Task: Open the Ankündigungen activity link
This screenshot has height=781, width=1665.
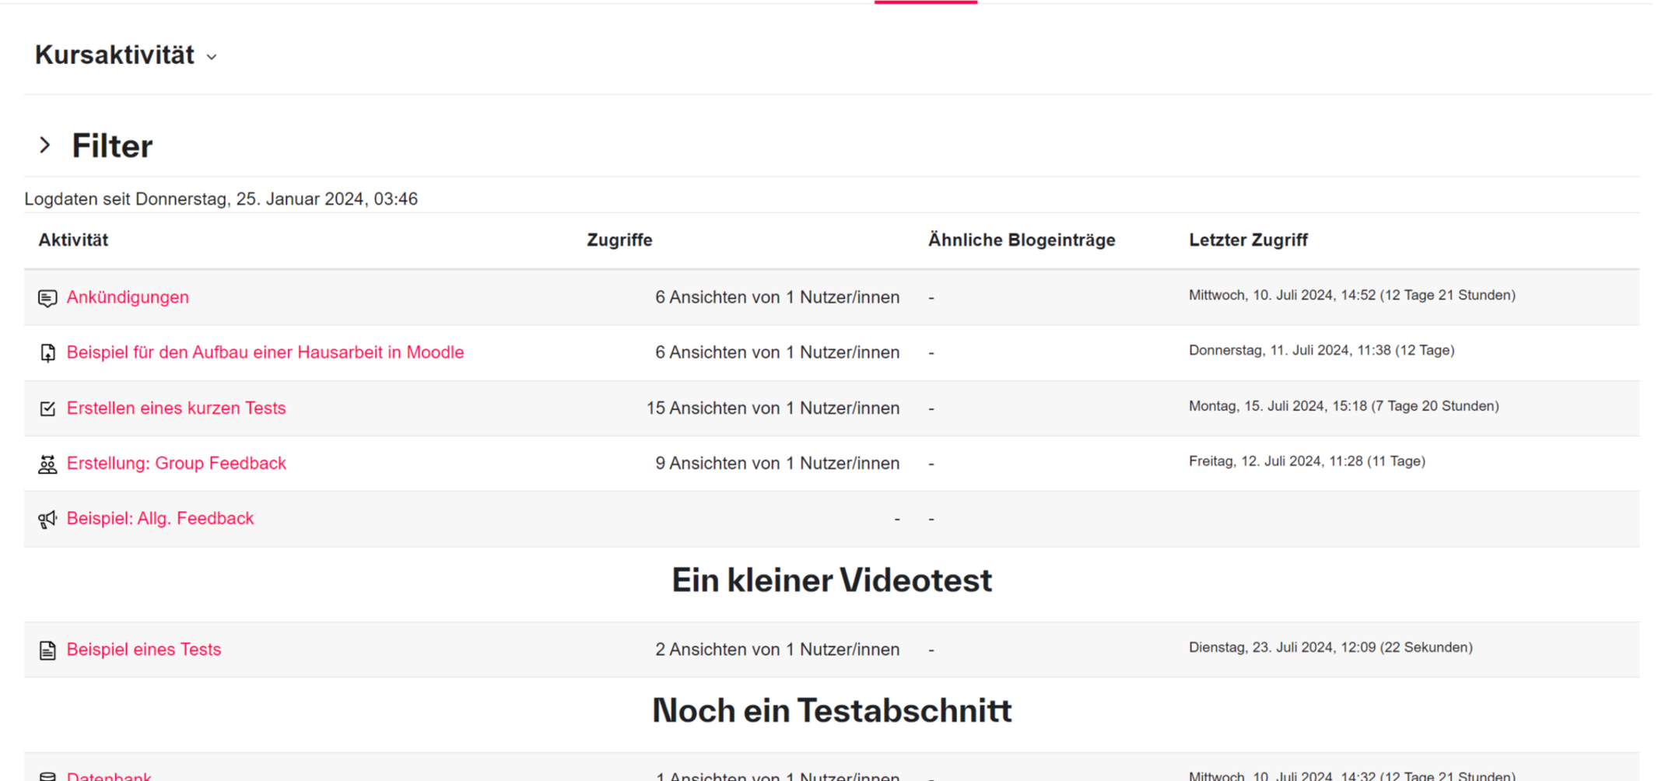Action: 128,297
